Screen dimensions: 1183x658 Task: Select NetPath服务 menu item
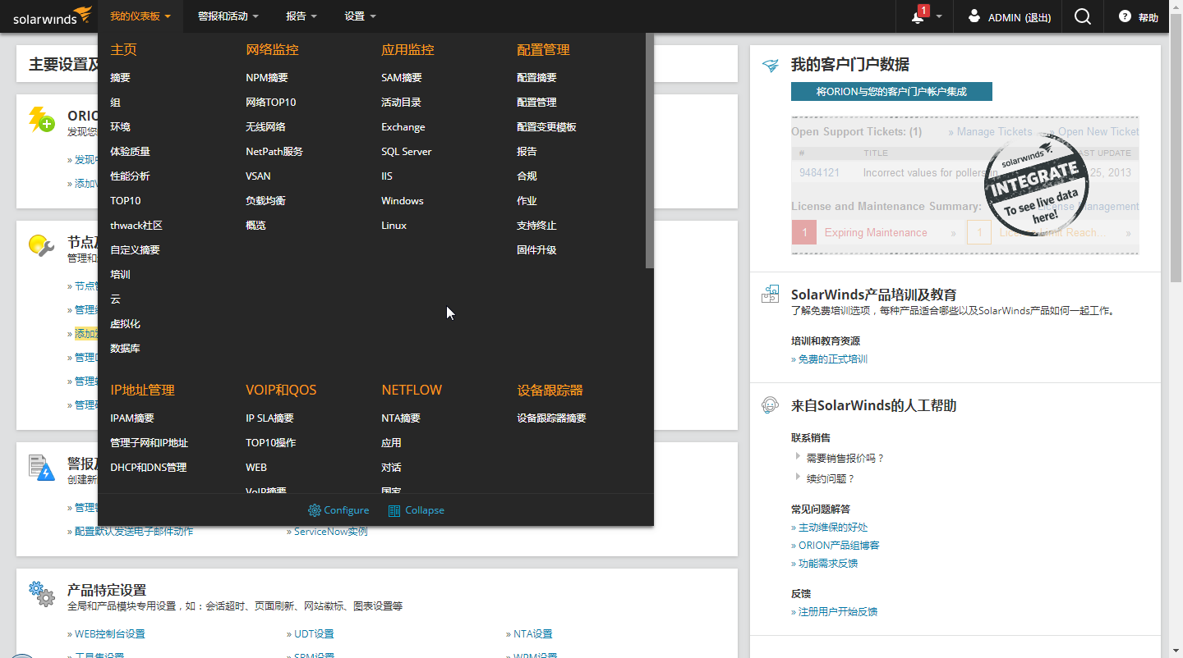coord(274,152)
